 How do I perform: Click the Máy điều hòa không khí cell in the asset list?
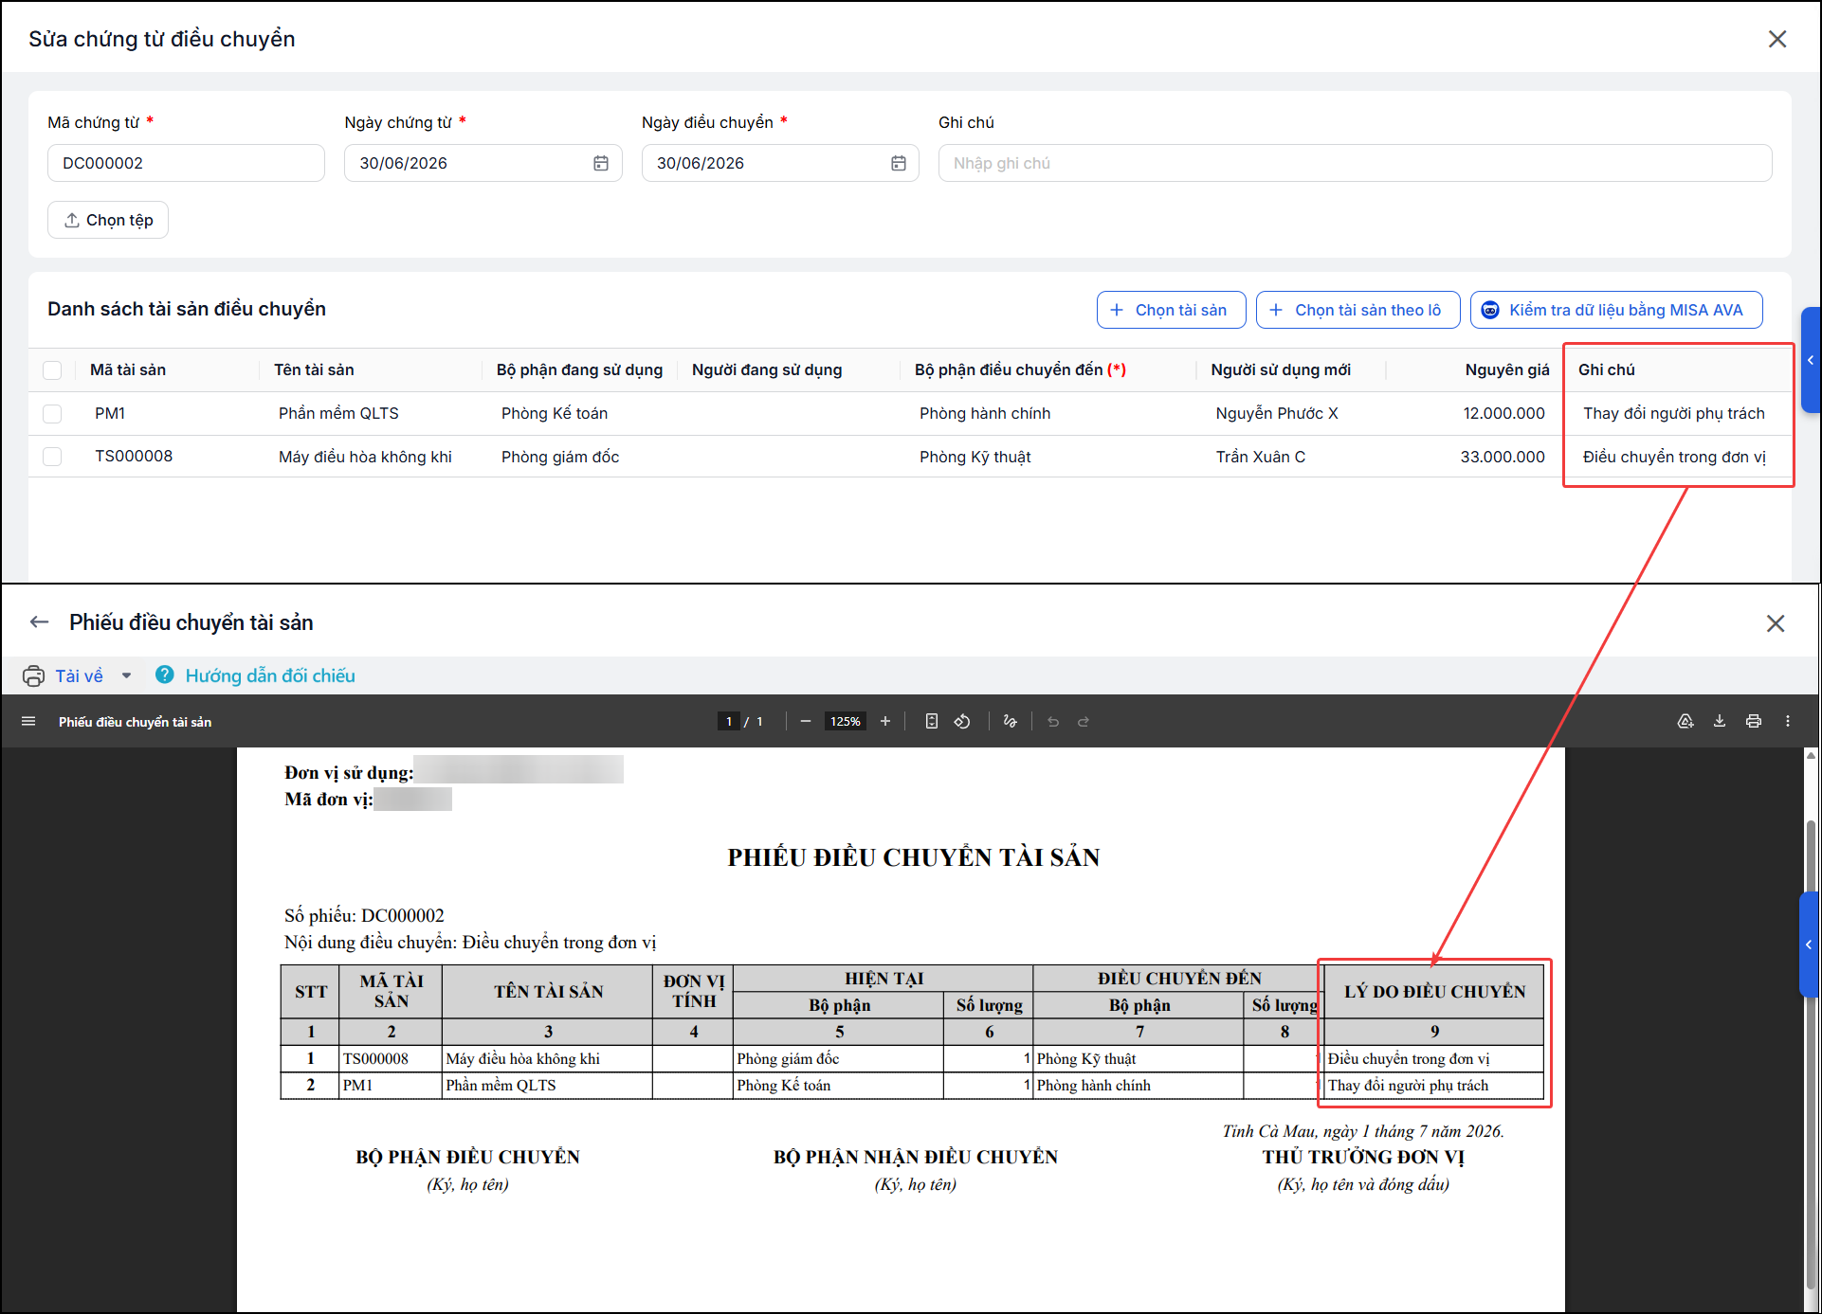tap(365, 457)
